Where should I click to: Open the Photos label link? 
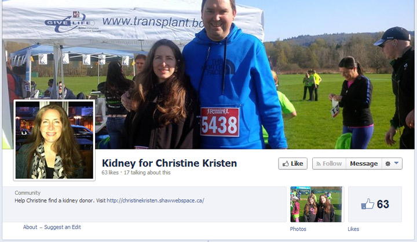pos(298,229)
